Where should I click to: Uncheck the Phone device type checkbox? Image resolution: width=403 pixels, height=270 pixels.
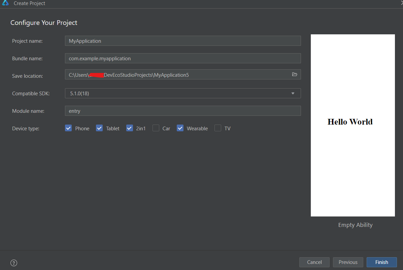[x=68, y=128]
